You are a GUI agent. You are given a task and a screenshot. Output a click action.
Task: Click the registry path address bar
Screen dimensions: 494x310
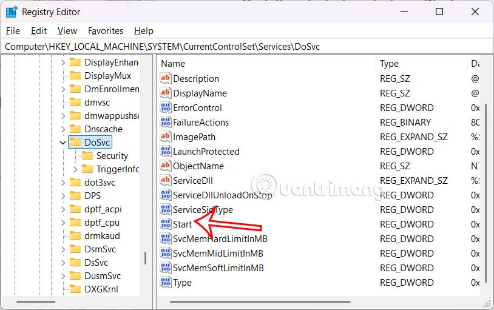(247, 47)
